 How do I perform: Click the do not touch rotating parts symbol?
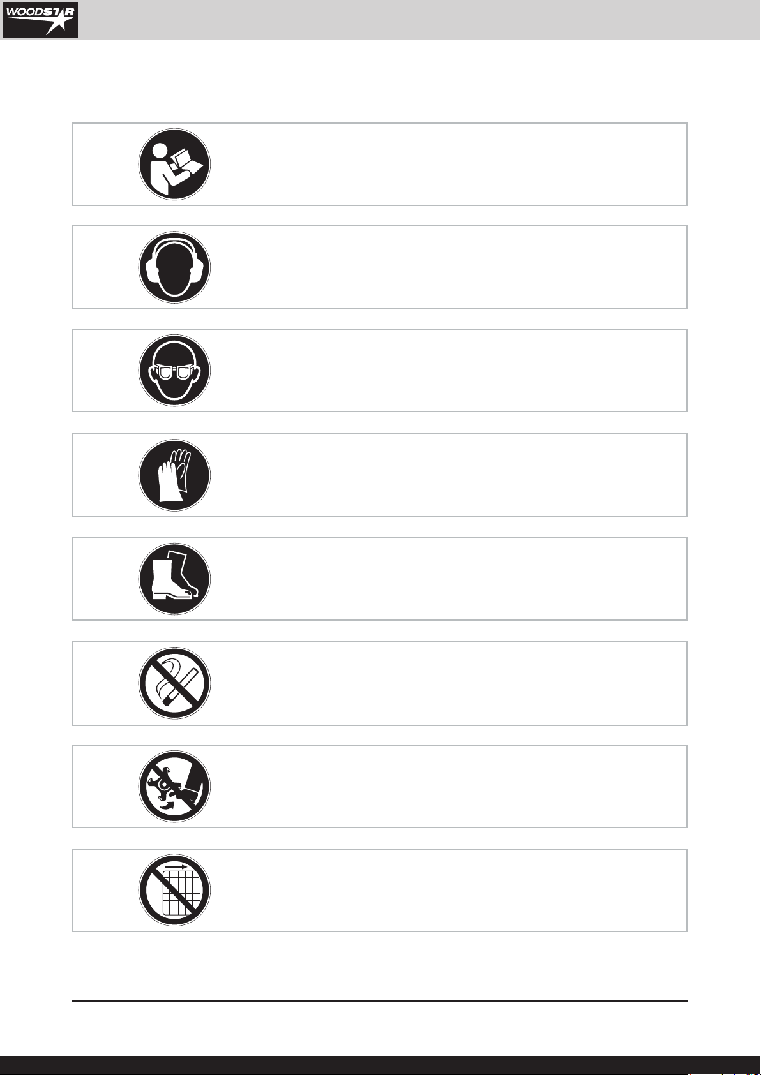click(x=174, y=786)
